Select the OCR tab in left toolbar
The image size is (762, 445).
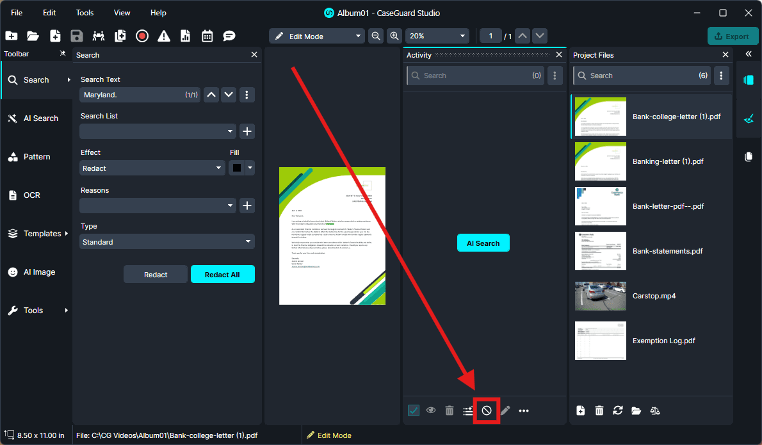pyautogui.click(x=32, y=195)
